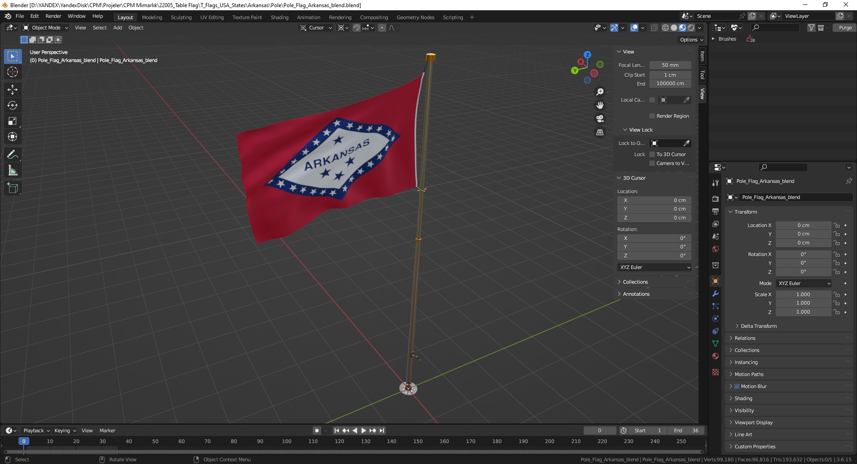This screenshot has height=464, width=857.
Task: Select the Add Cube tool
Action: coord(12,188)
